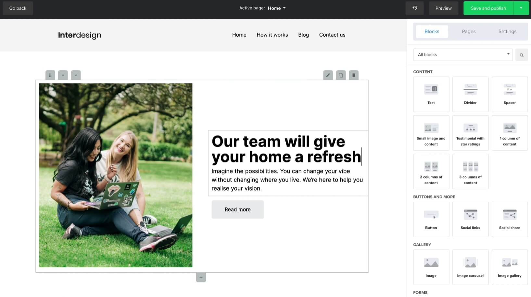Move block up with the arrow icon
The image size is (531, 297).
click(x=63, y=75)
